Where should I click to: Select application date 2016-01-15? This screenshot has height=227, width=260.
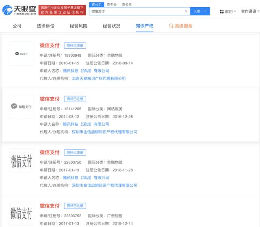pyautogui.click(x=69, y=63)
